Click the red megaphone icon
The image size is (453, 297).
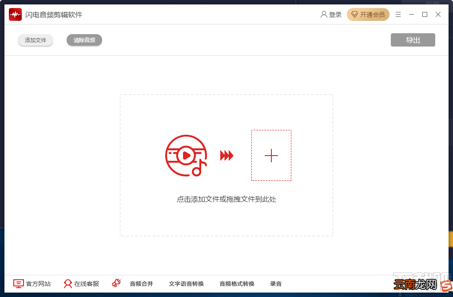pyautogui.click(x=116, y=283)
